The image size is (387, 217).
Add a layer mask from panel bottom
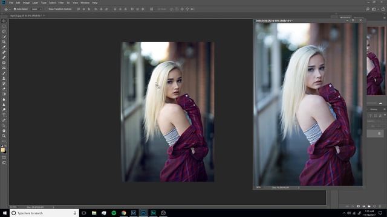(358, 206)
